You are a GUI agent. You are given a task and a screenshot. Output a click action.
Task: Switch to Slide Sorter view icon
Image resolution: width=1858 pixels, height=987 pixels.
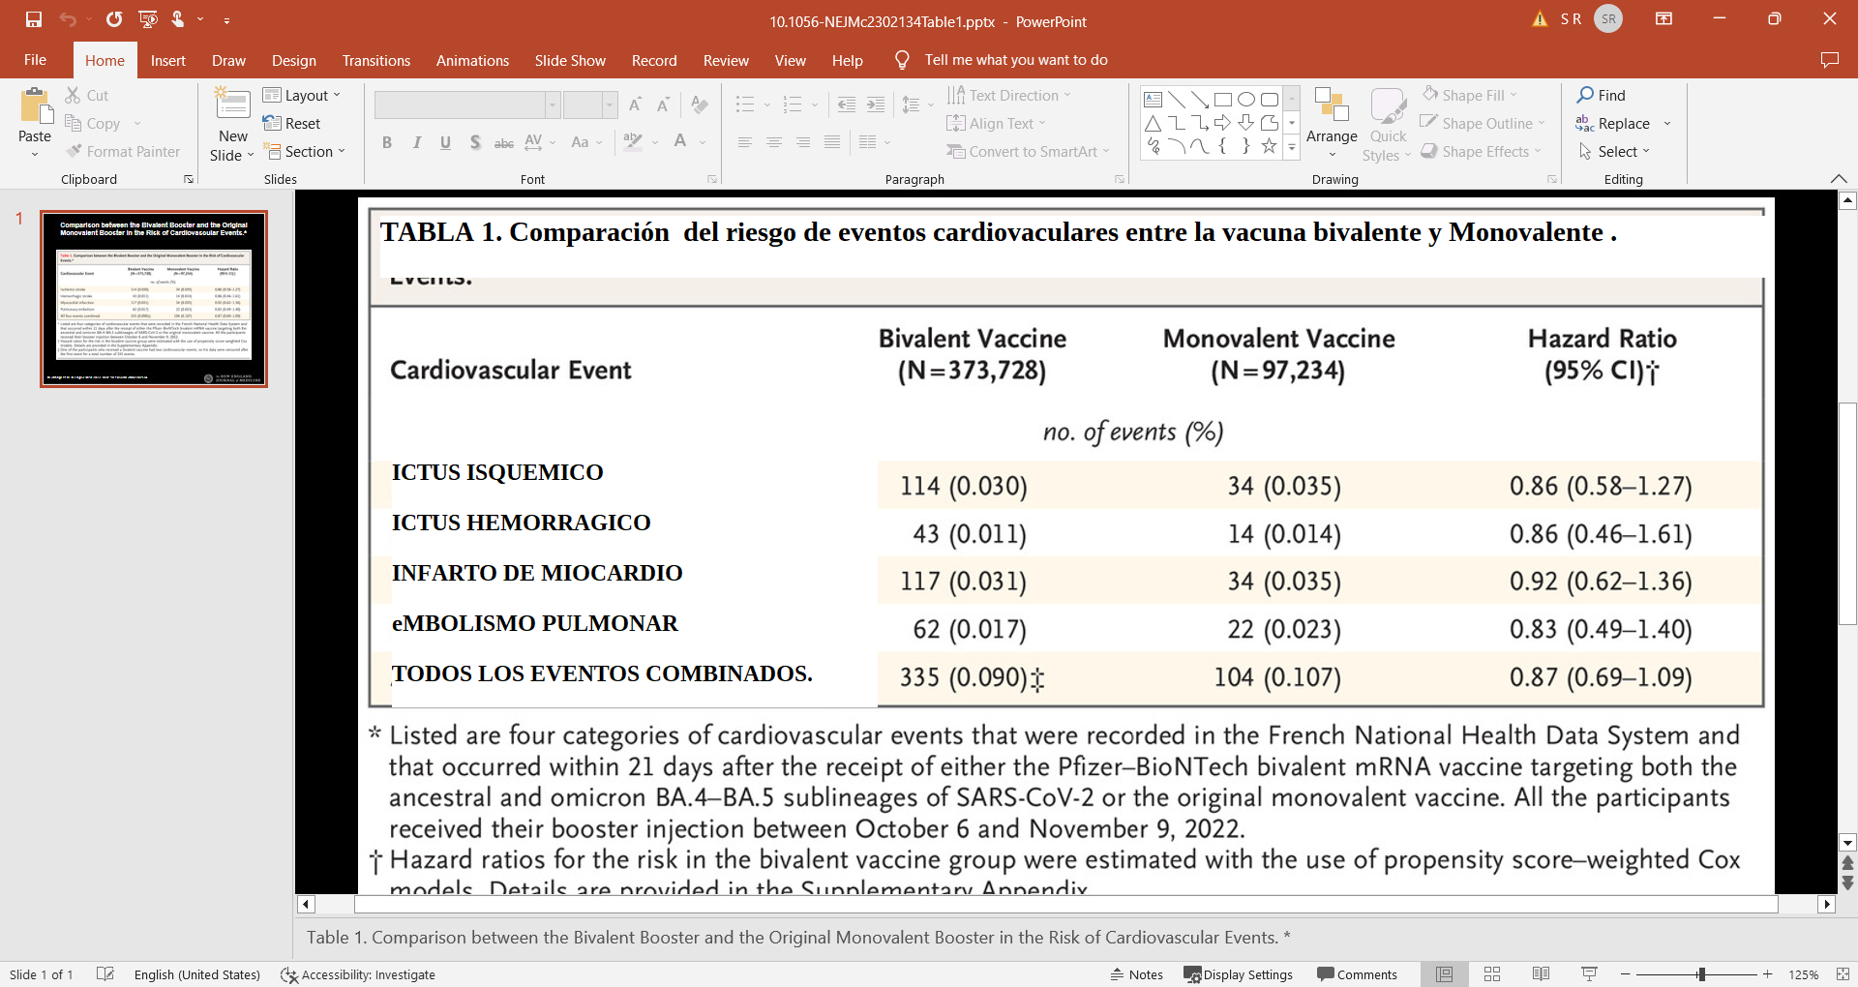pos(1492,974)
